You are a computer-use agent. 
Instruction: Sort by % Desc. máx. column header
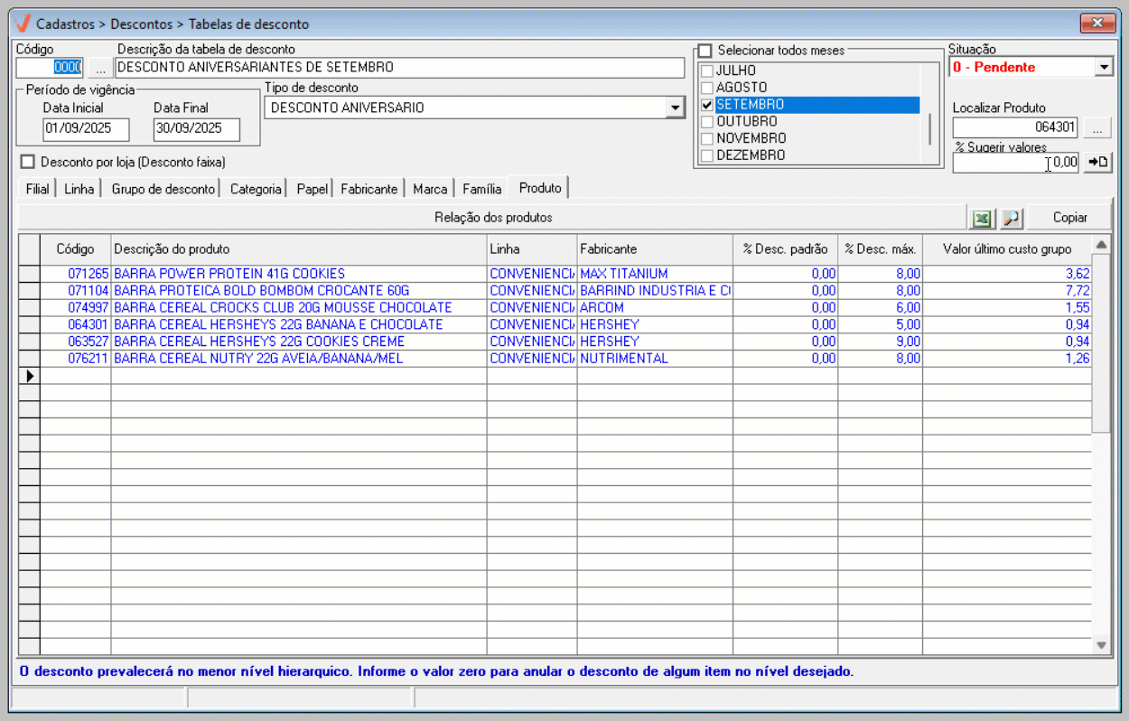[880, 248]
